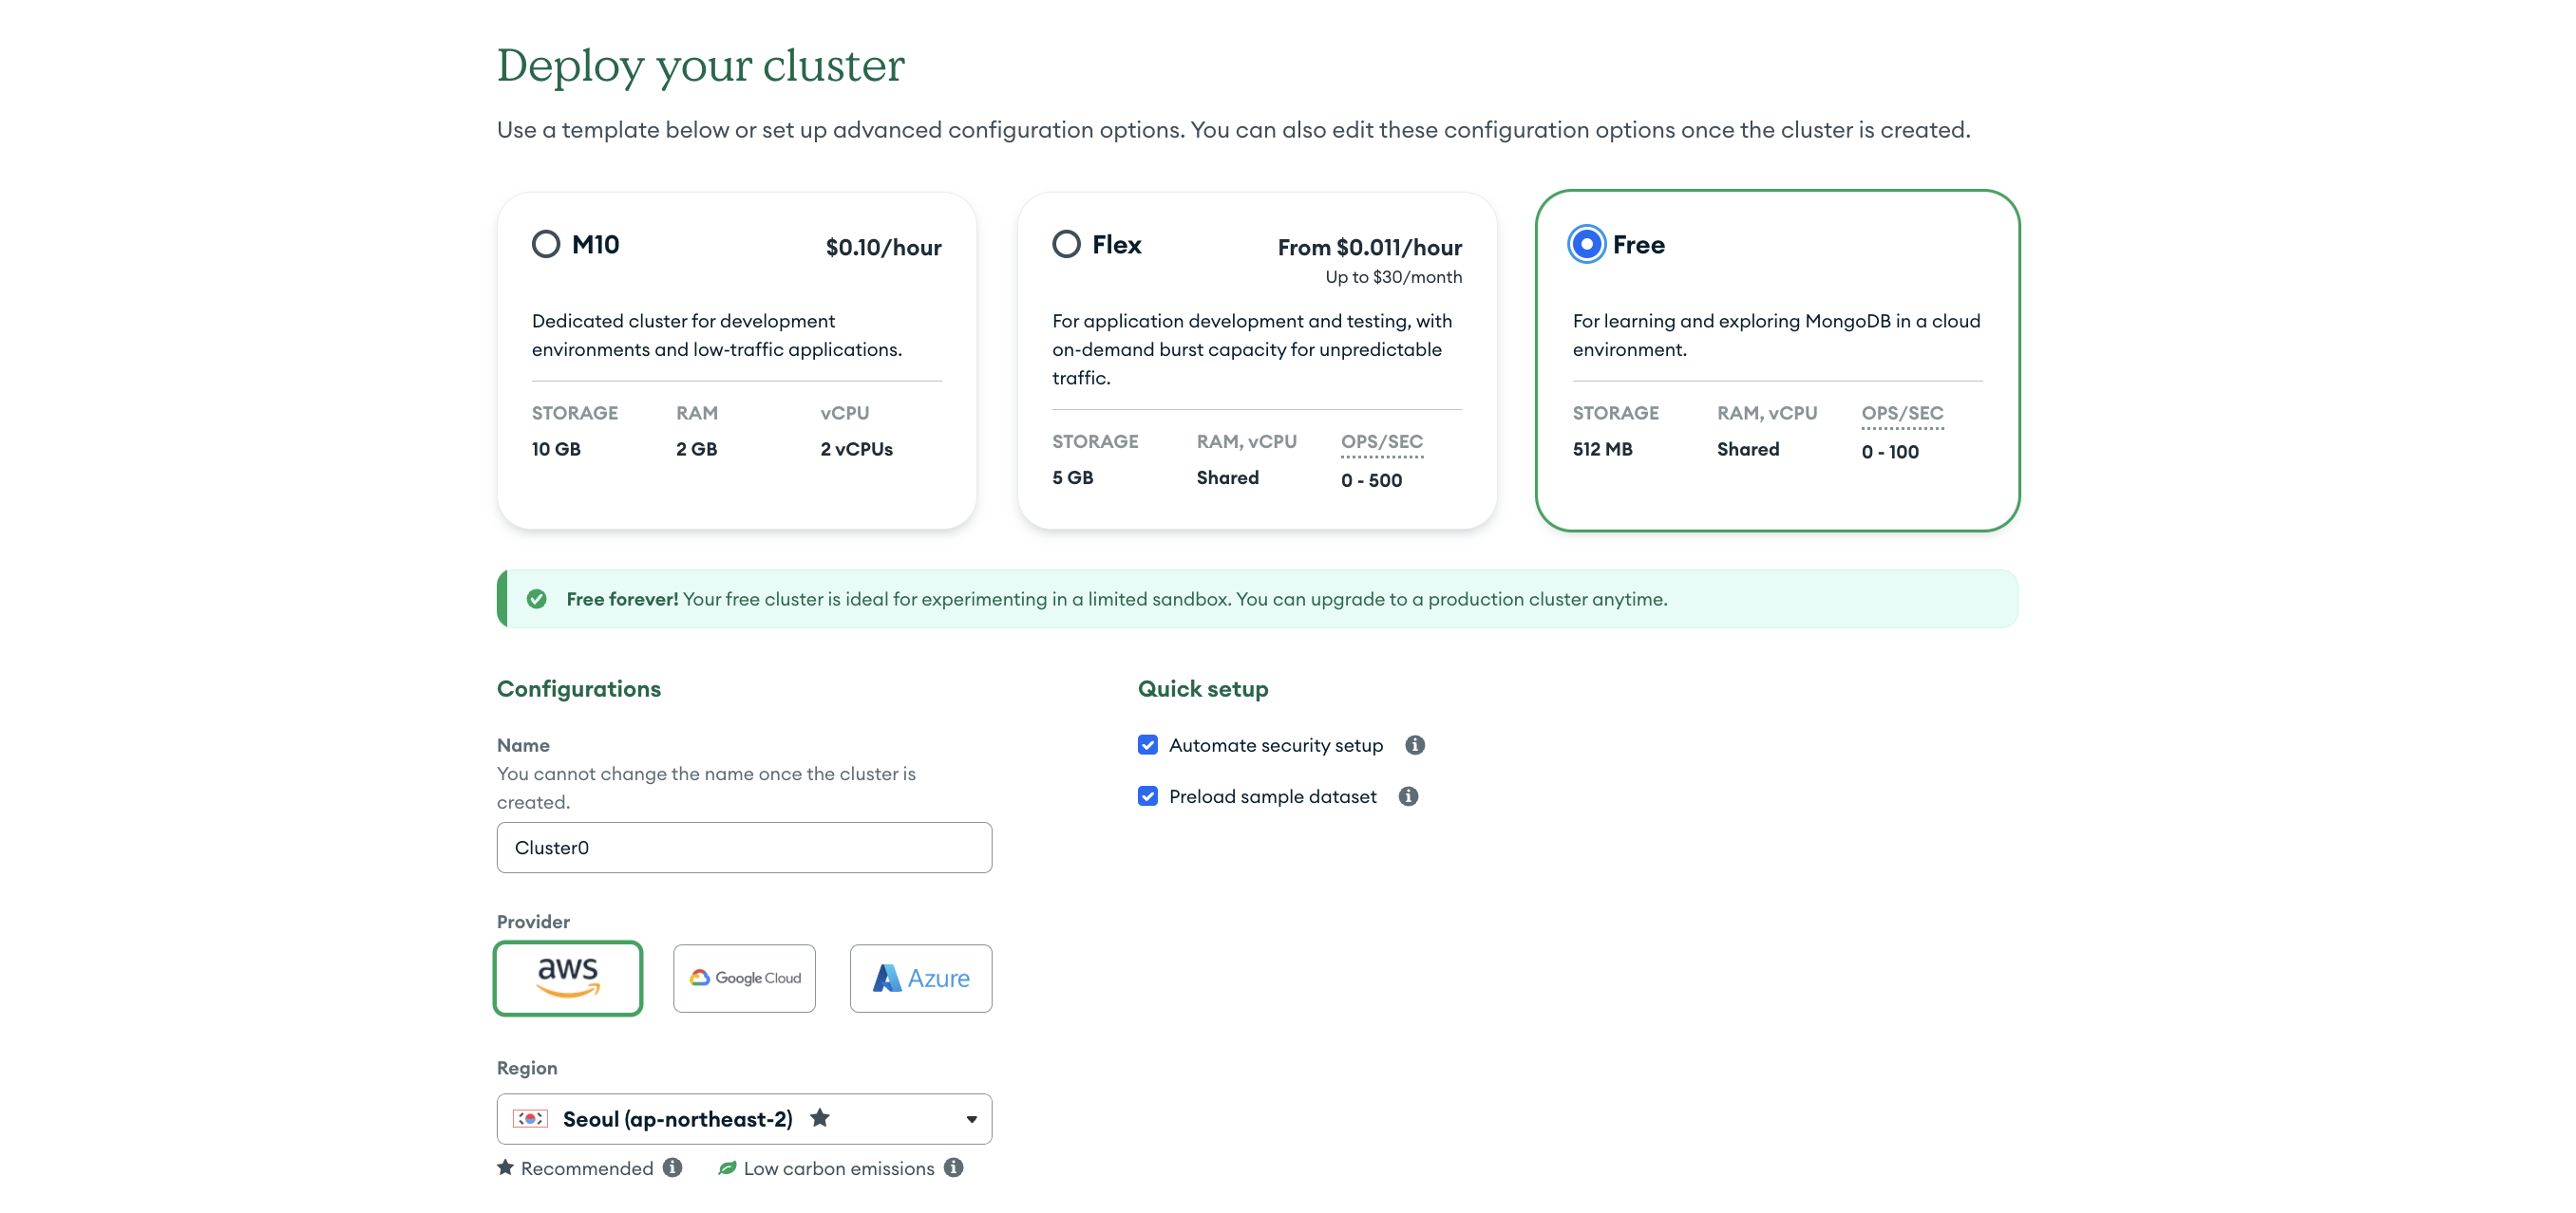2576x1213 pixels.
Task: Click the 5 GB storage value
Action: click(x=1072, y=477)
